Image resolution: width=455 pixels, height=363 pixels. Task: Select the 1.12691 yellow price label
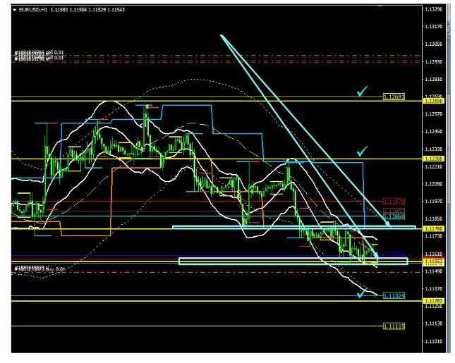pos(394,96)
